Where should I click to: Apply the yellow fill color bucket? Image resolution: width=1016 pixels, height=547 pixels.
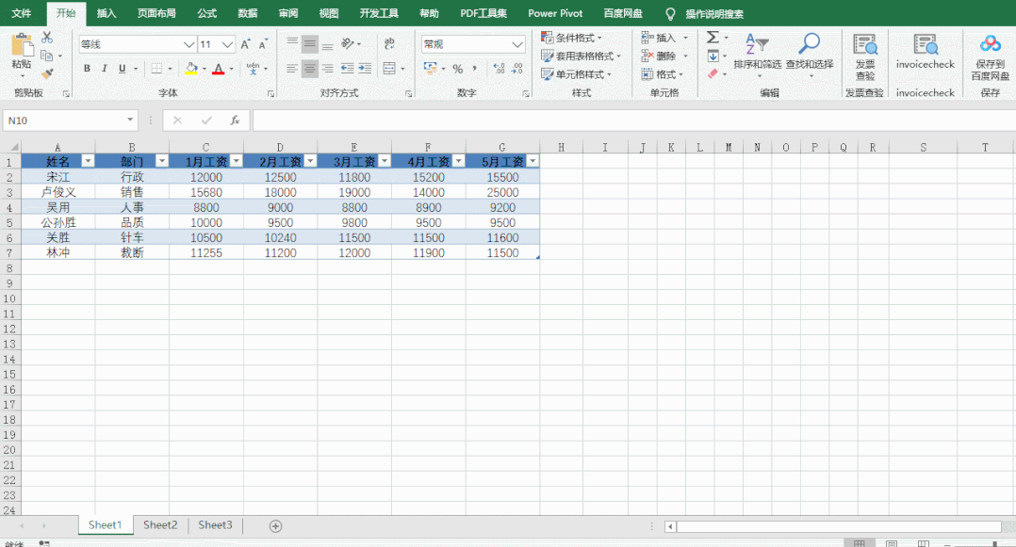tap(191, 69)
